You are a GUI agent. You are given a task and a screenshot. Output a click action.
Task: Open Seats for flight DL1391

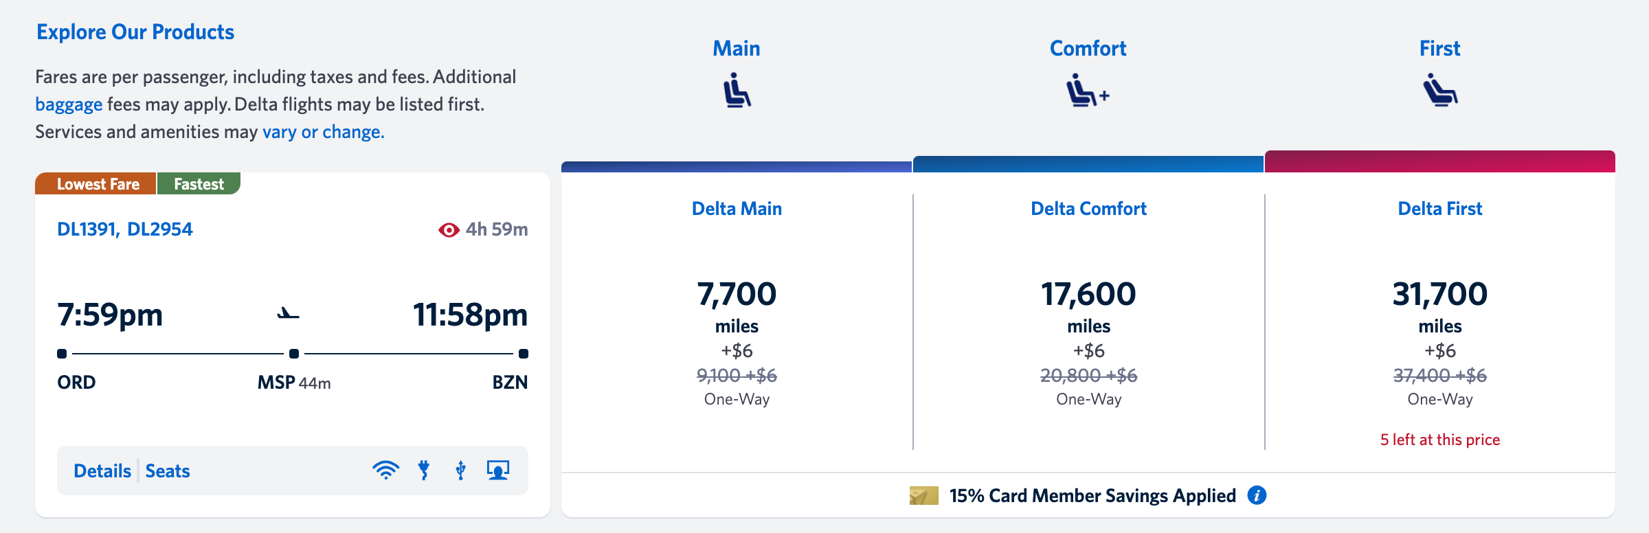[x=167, y=470]
